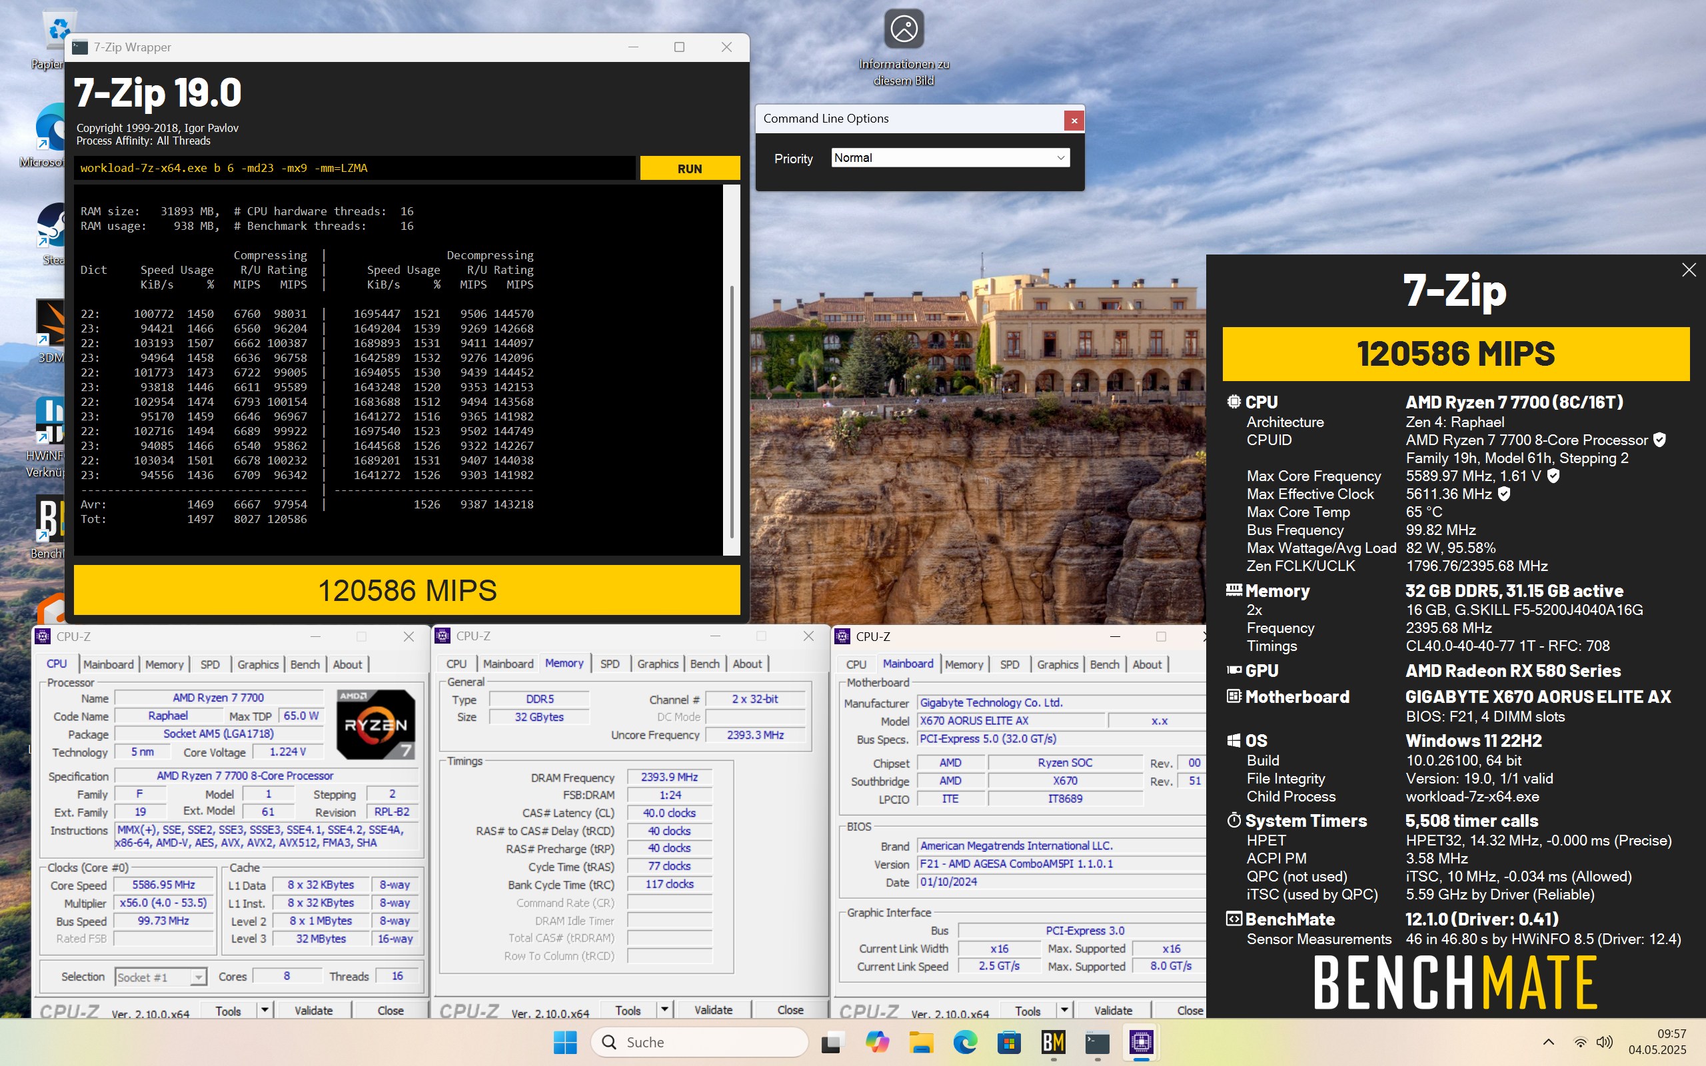Screen dimensions: 1706x1066
Task: Click the 7-Zip Wrapper title bar icon
Action: click(81, 47)
